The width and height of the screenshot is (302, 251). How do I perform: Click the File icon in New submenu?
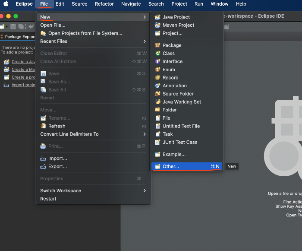tap(158, 118)
